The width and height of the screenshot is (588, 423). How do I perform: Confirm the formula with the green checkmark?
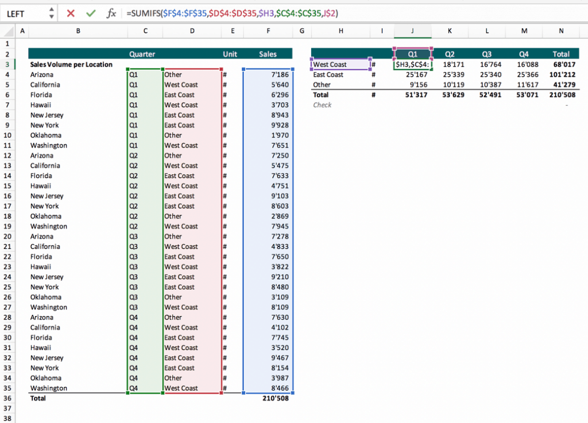click(91, 14)
